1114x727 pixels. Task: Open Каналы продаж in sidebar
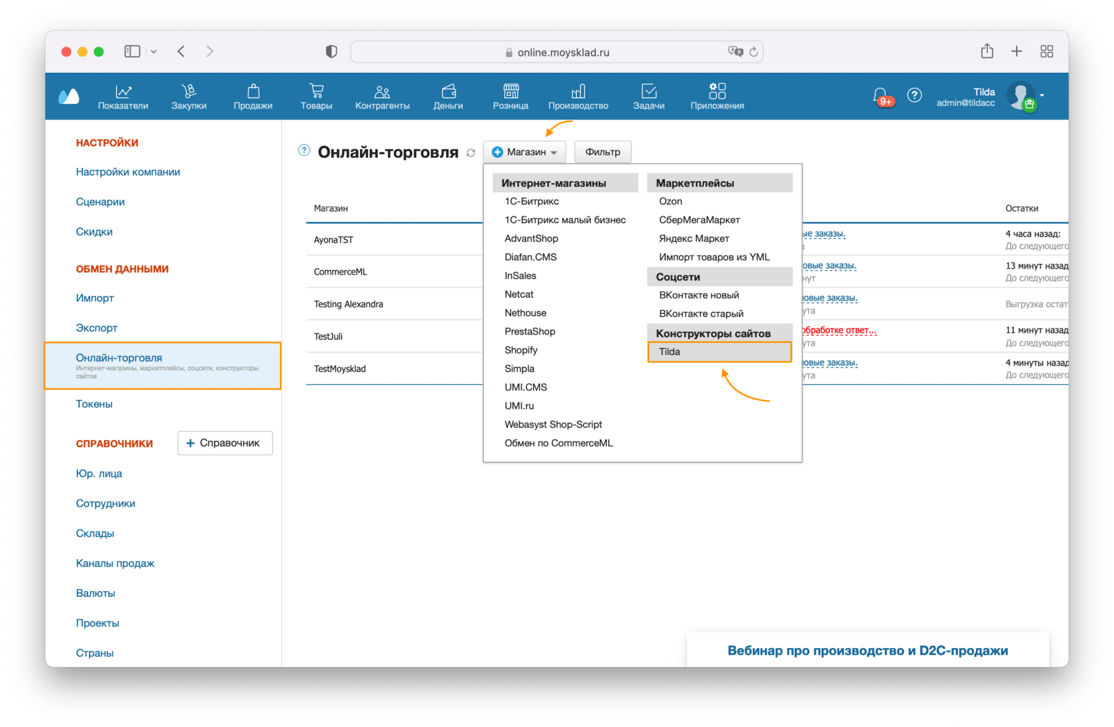coord(115,563)
